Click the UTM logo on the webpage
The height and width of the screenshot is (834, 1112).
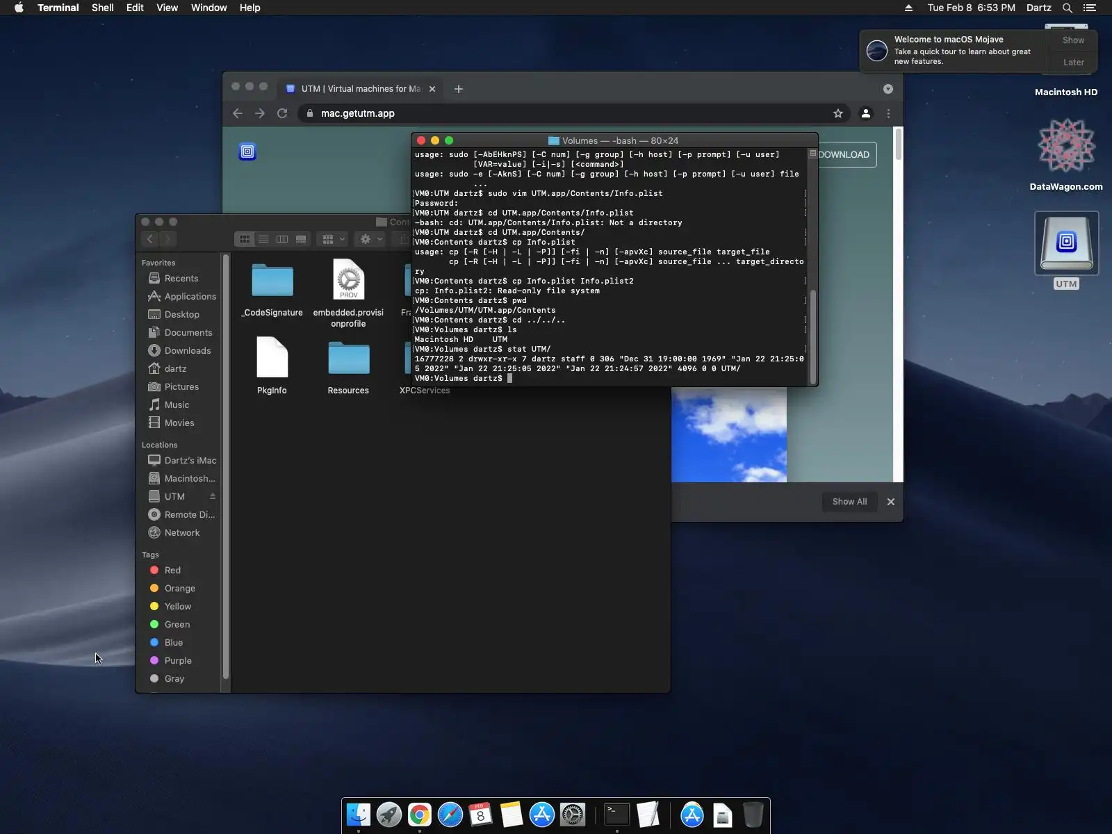pyautogui.click(x=247, y=152)
